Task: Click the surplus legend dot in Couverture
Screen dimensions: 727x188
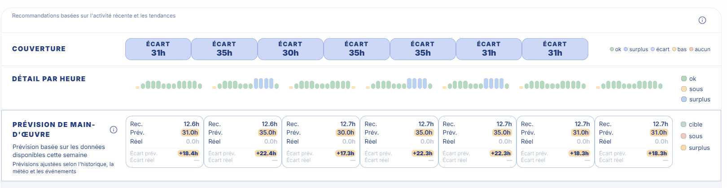Action: click(626, 49)
